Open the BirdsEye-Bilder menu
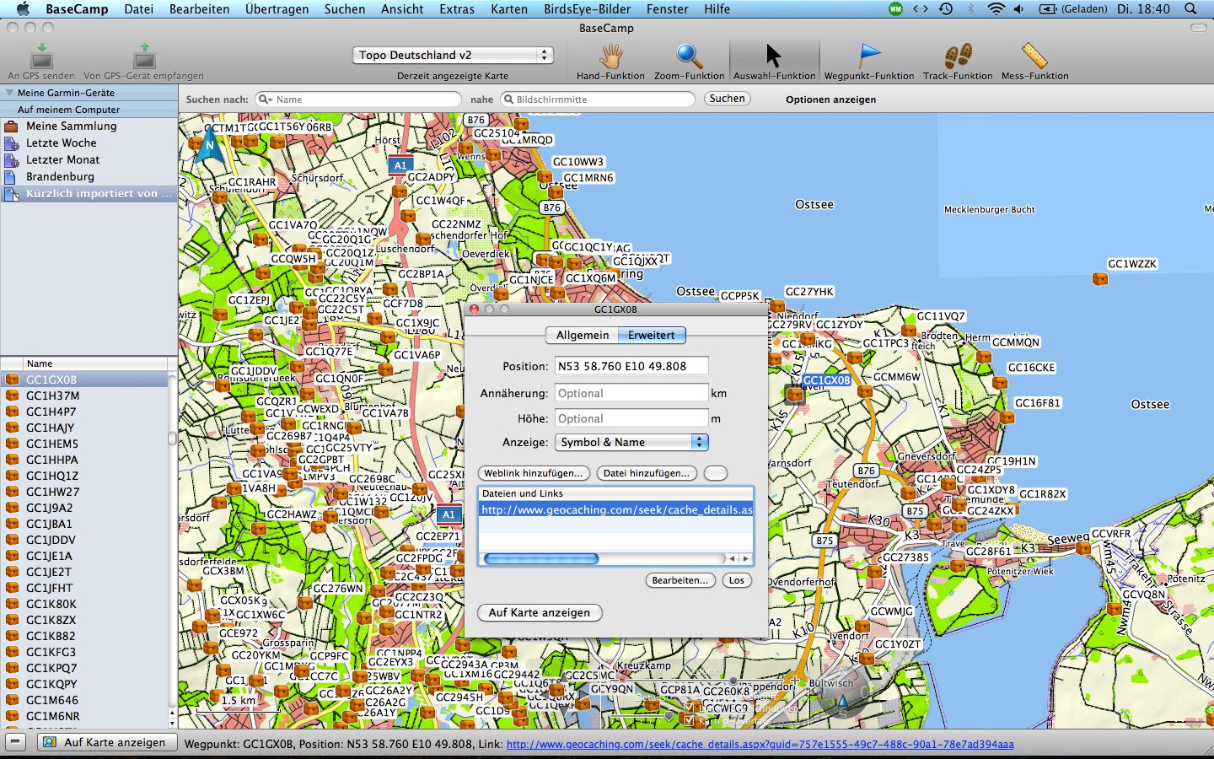The image size is (1214, 759). (x=588, y=9)
